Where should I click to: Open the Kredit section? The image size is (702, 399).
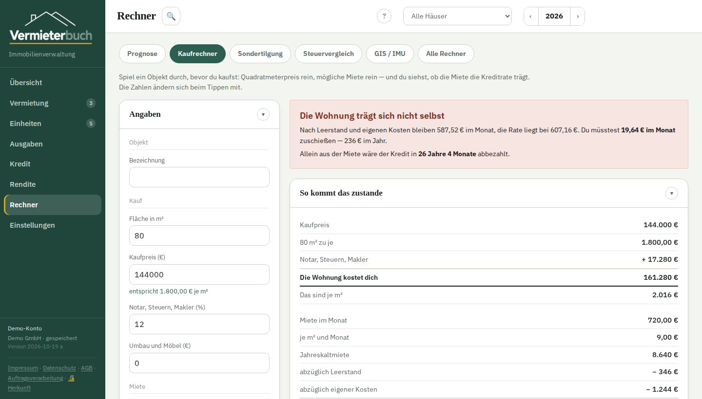[x=53, y=164]
